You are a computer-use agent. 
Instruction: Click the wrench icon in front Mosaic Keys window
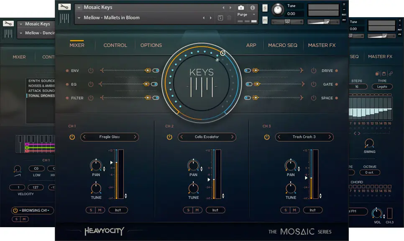pos(64,7)
